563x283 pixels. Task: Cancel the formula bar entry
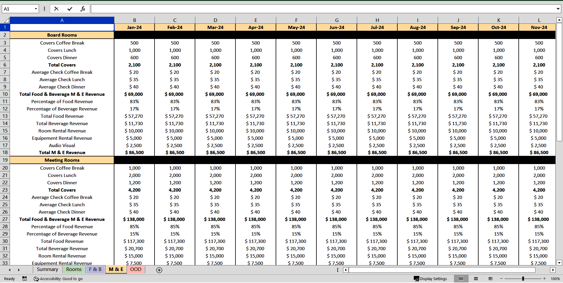tap(56, 9)
